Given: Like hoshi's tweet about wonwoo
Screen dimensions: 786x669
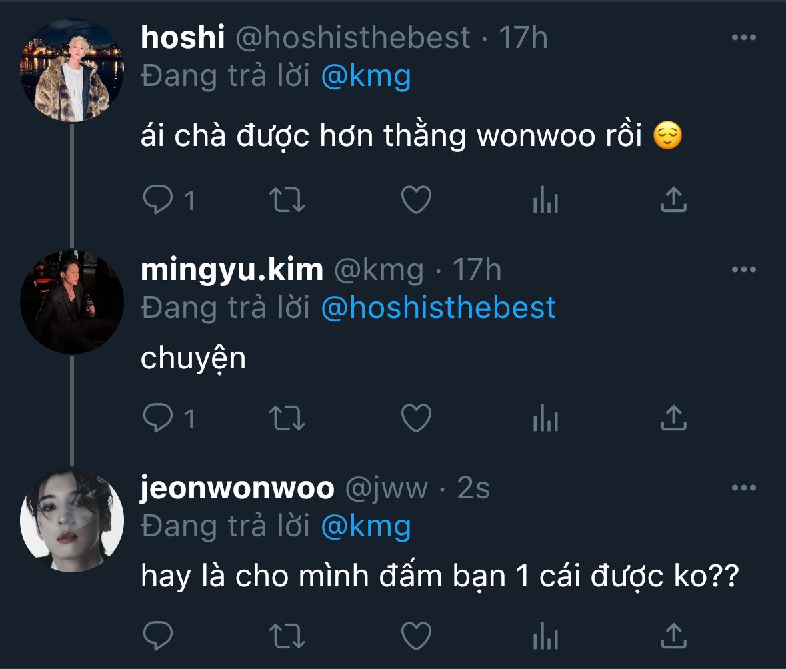Looking at the screenshot, I should pyautogui.click(x=417, y=199).
